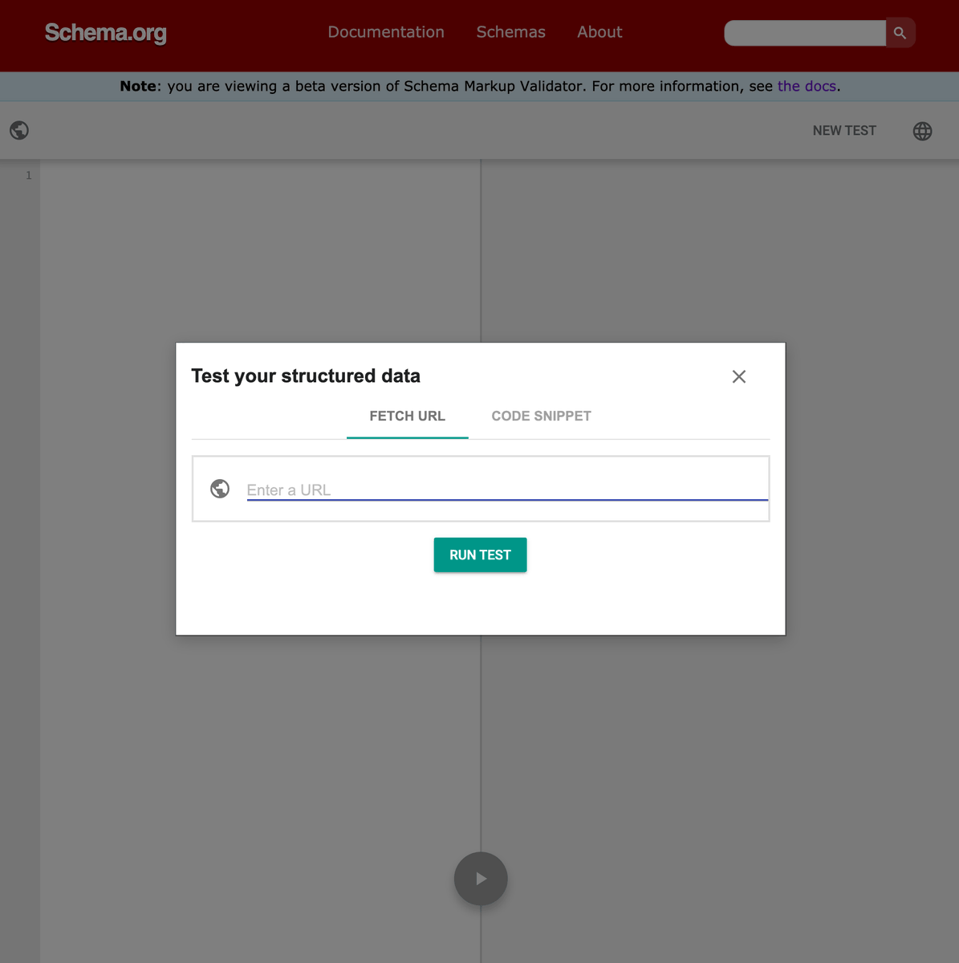The image size is (959, 963).
Task: Click the Enter a URL field
Action: pyautogui.click(x=507, y=490)
